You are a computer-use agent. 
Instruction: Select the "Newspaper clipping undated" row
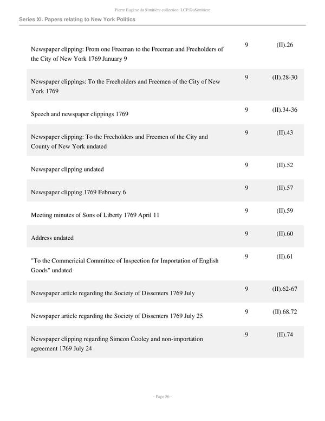[67, 169]
